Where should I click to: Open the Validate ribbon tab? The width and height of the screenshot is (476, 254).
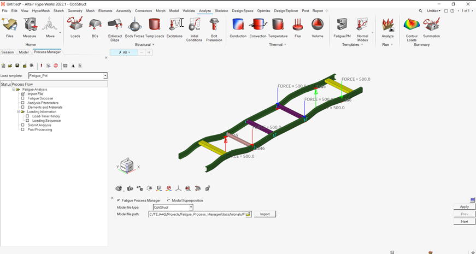189,10
